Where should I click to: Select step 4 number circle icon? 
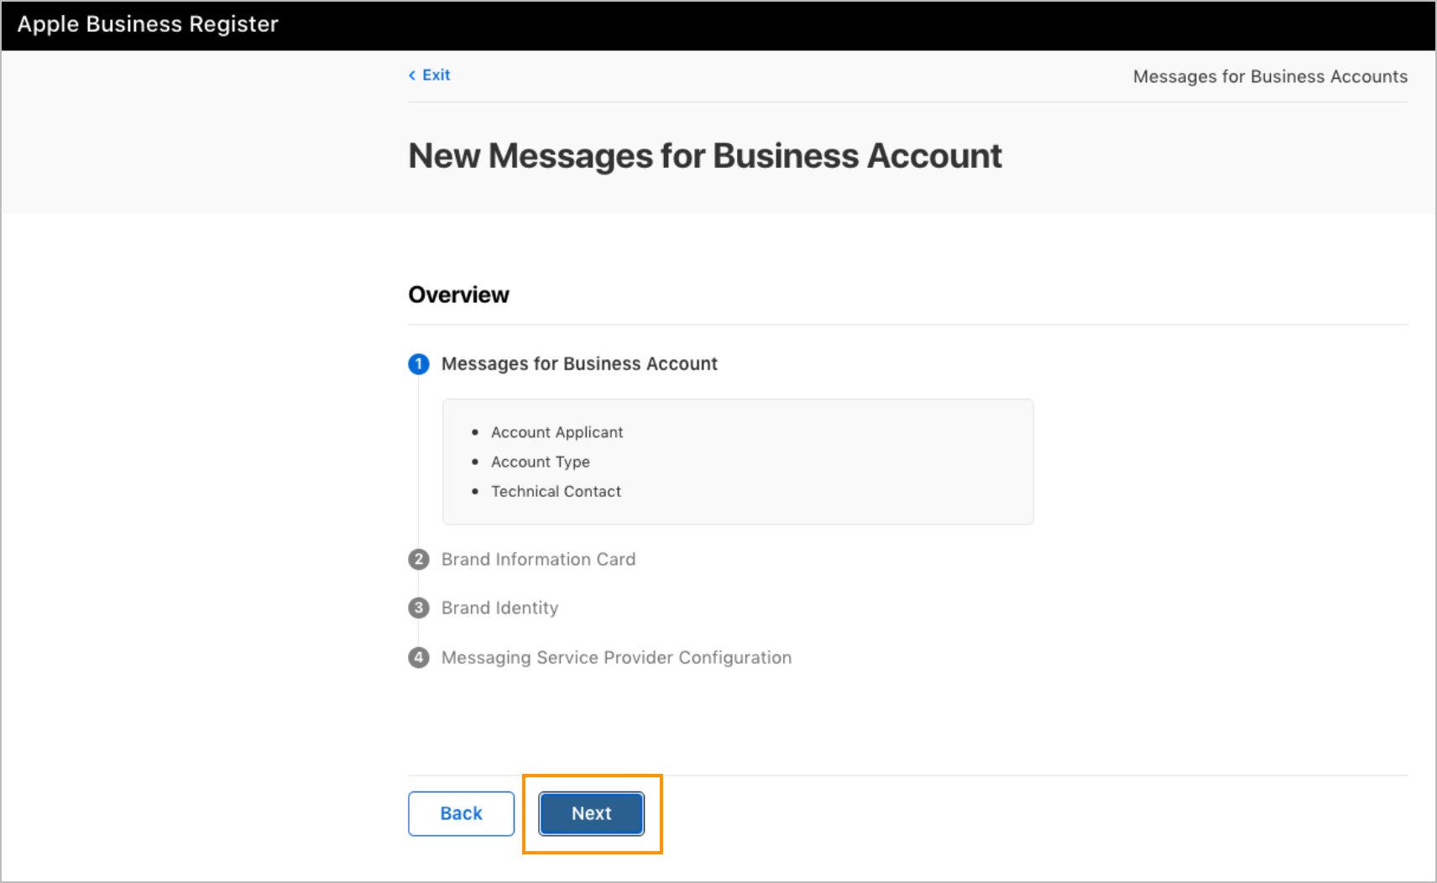tap(419, 657)
